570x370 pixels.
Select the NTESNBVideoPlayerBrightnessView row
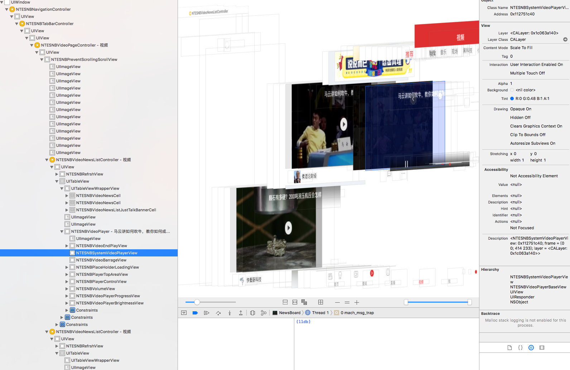pos(89,303)
